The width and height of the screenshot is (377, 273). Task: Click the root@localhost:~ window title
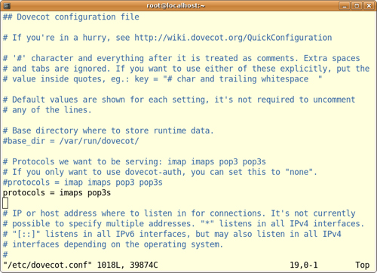176,5
